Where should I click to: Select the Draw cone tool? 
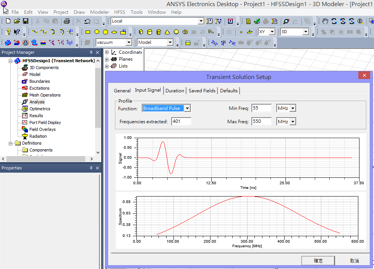pyautogui.click(x=167, y=32)
